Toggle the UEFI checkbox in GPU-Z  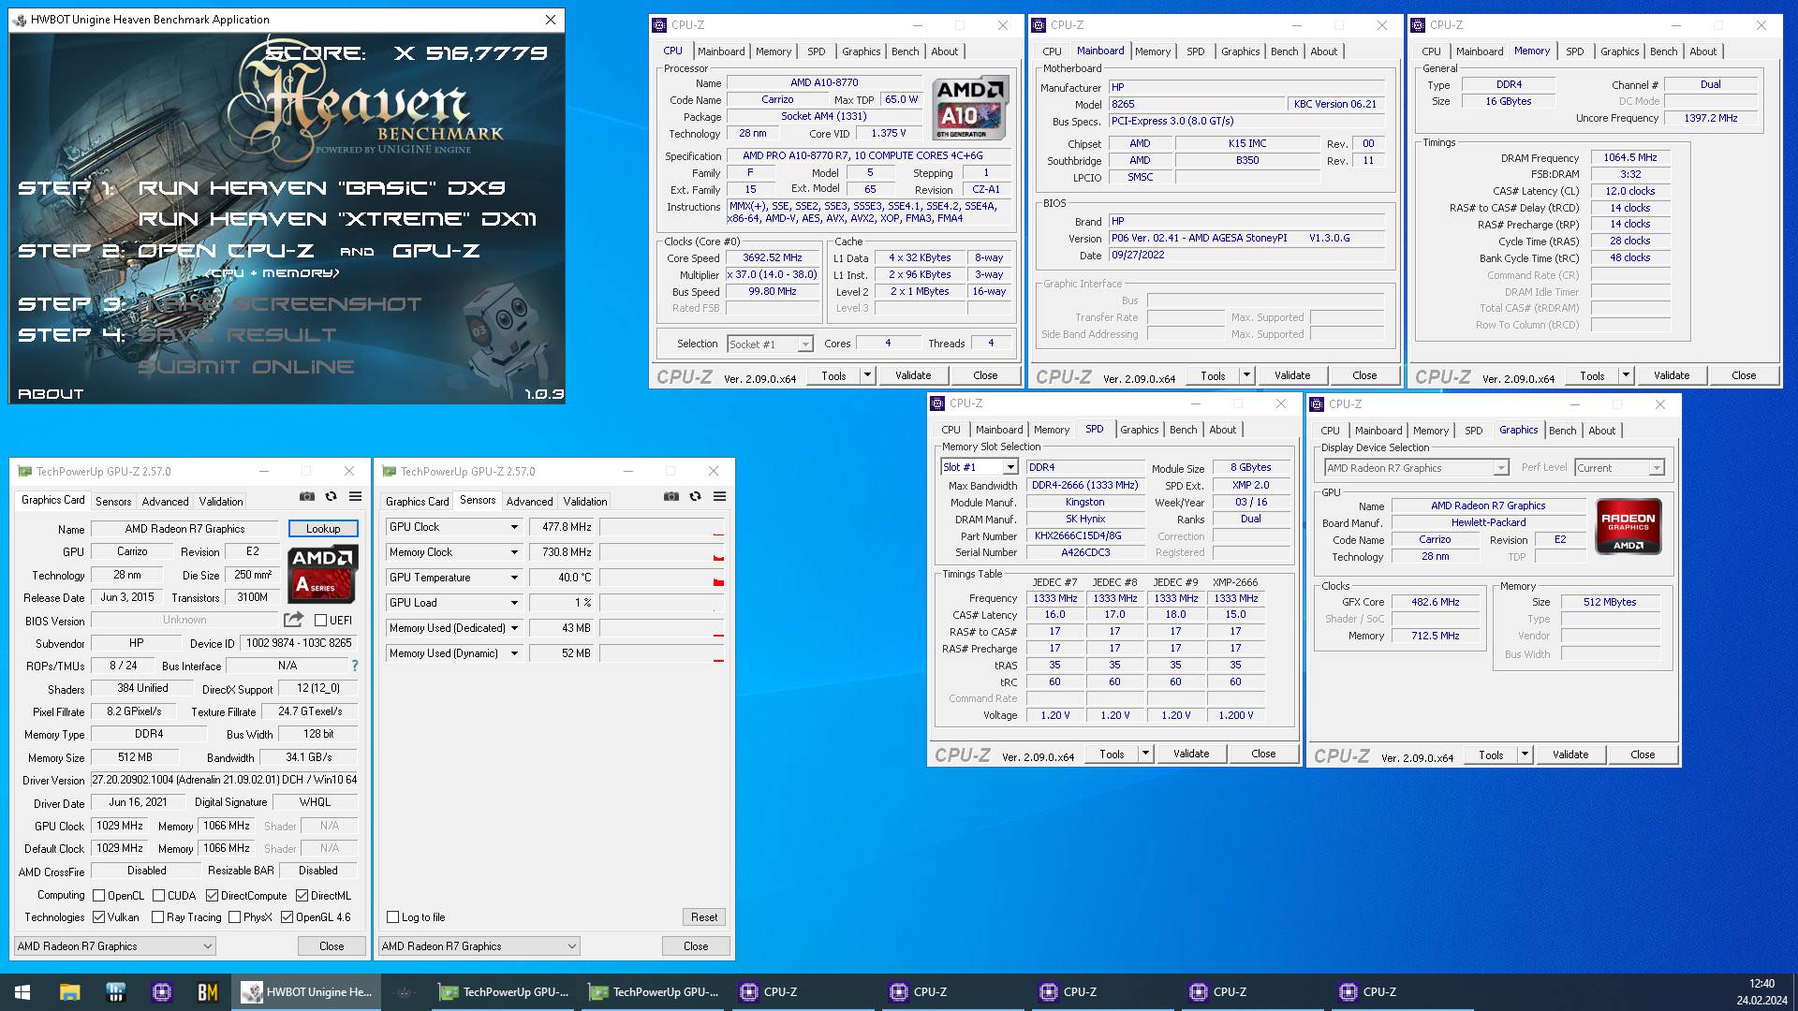321,620
